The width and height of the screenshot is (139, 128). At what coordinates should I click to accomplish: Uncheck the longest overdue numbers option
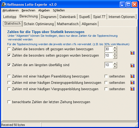pos(9,65)
